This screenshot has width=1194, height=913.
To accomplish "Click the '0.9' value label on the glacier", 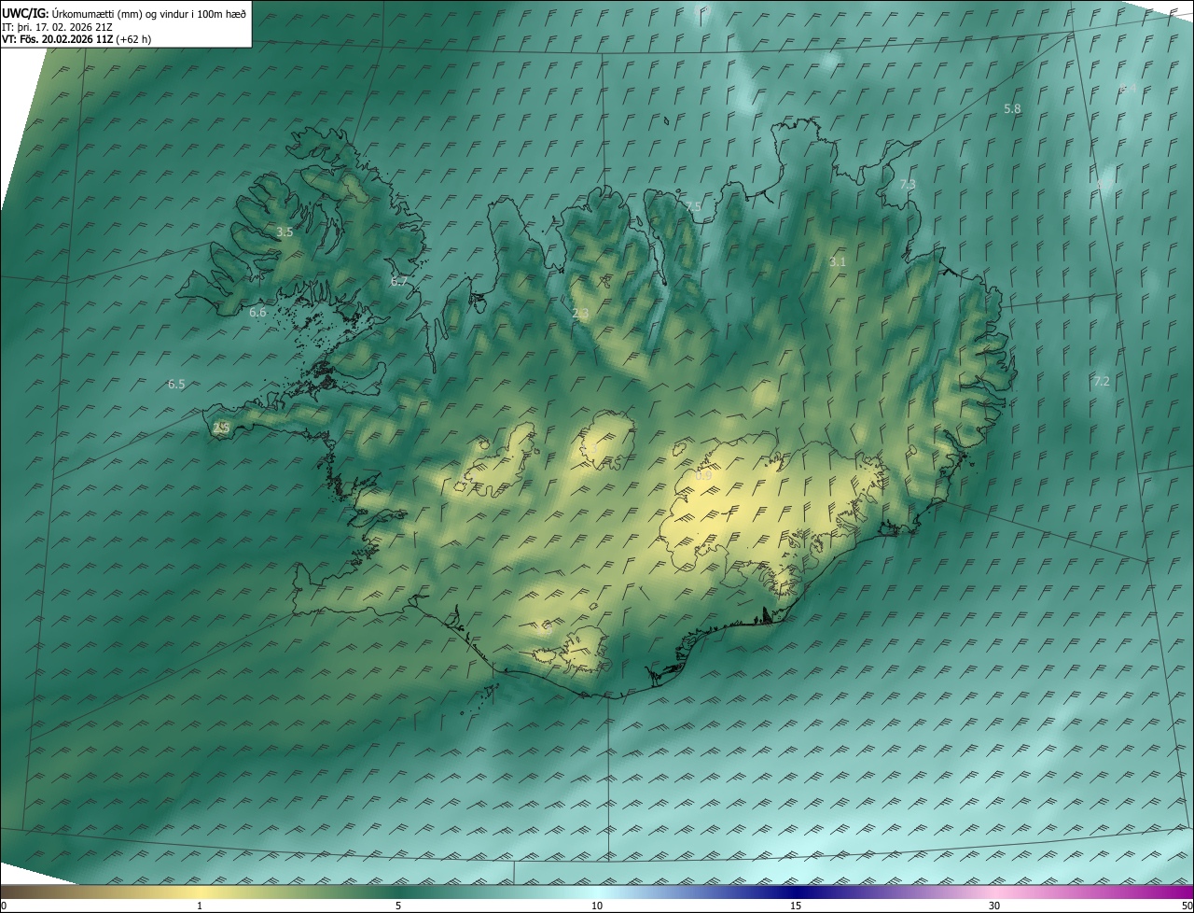I will click(703, 475).
